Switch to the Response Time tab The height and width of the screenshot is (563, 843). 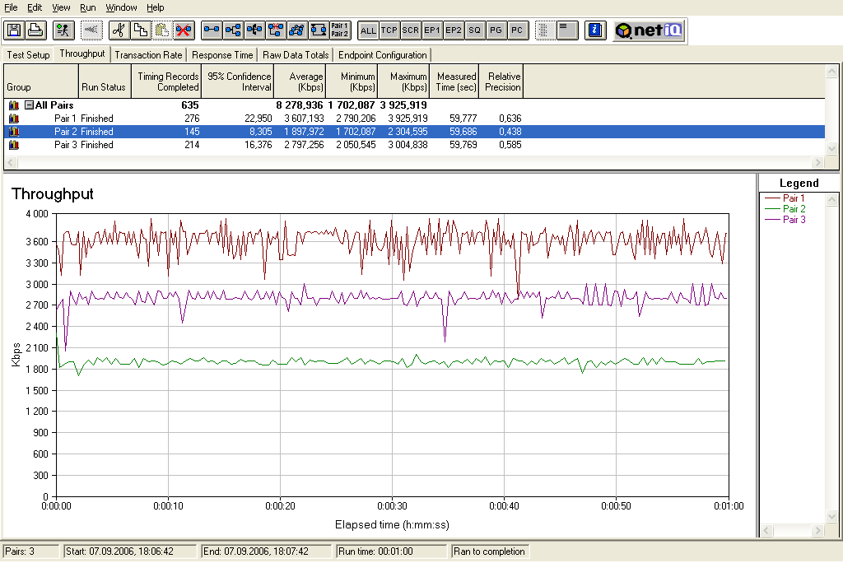click(222, 55)
